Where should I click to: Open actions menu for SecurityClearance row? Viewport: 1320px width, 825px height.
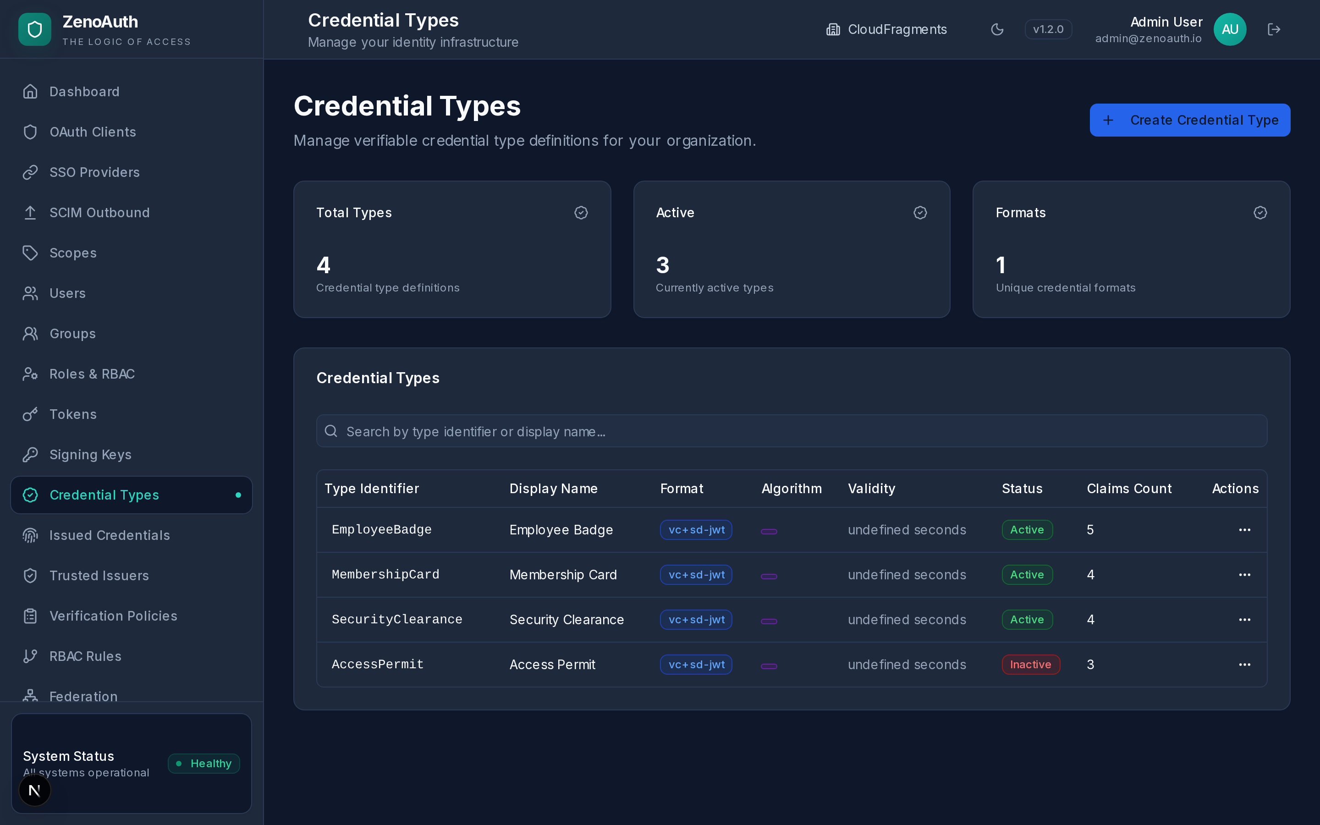coord(1245,619)
